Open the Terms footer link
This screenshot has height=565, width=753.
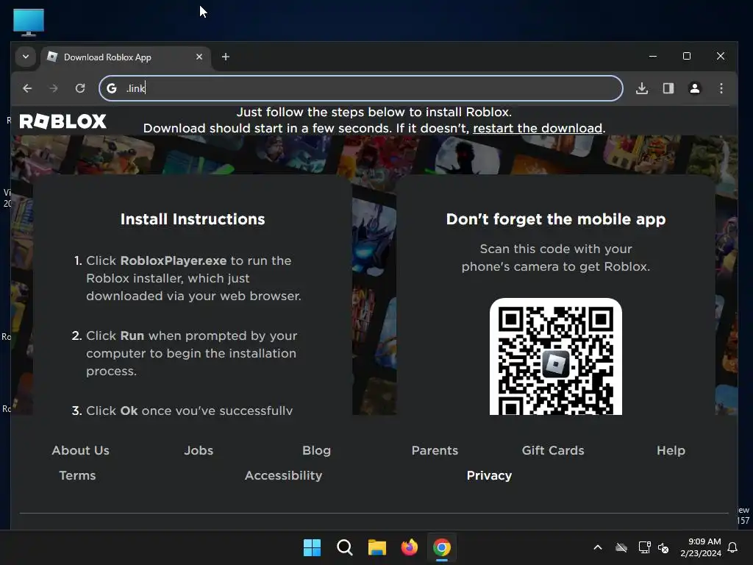click(77, 476)
